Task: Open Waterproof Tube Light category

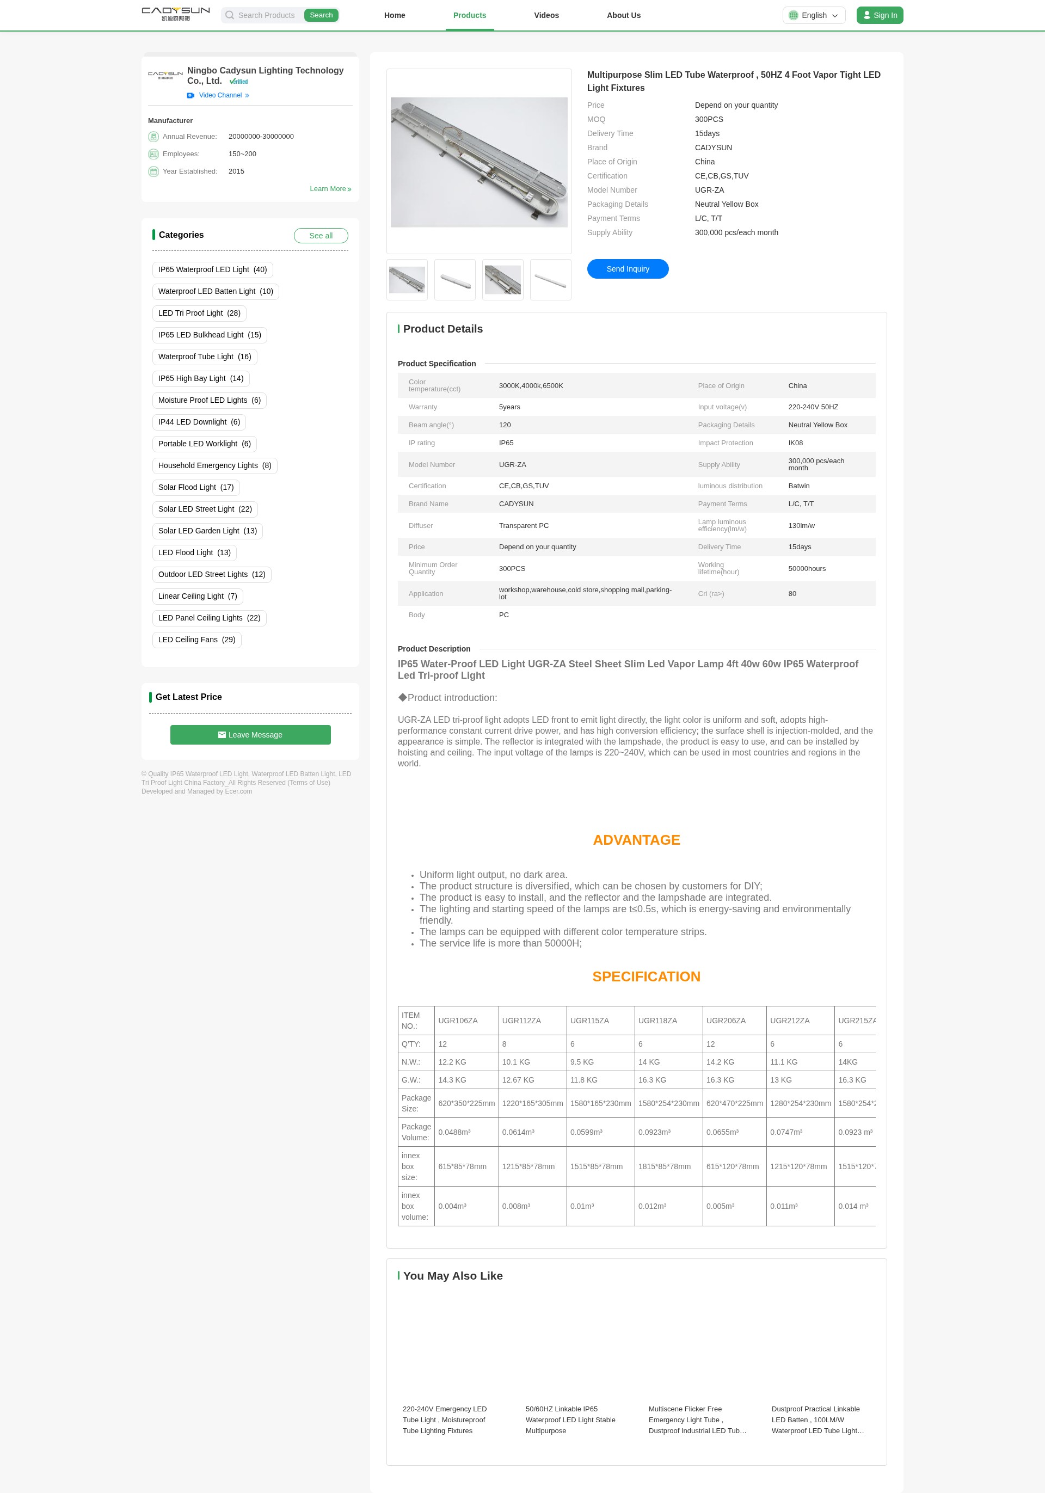Action: (205, 357)
